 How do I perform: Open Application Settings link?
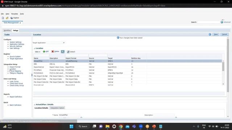point(17,44)
